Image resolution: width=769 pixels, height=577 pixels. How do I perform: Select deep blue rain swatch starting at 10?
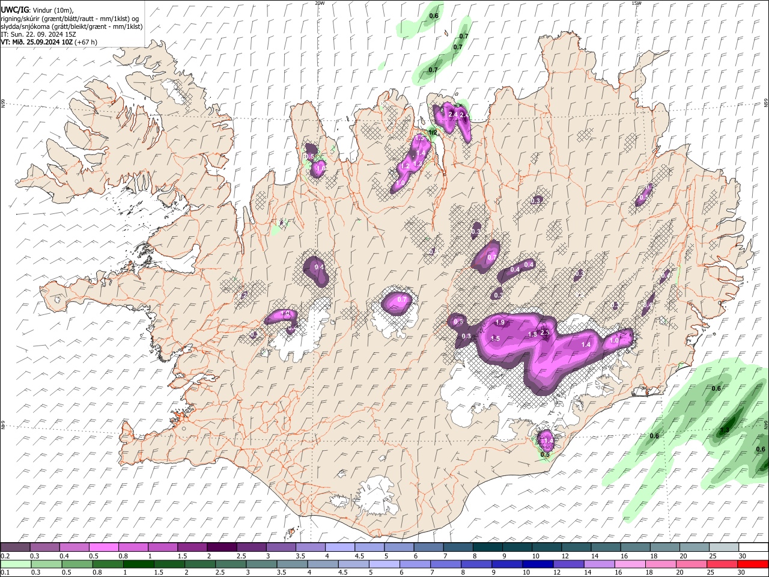(538, 564)
